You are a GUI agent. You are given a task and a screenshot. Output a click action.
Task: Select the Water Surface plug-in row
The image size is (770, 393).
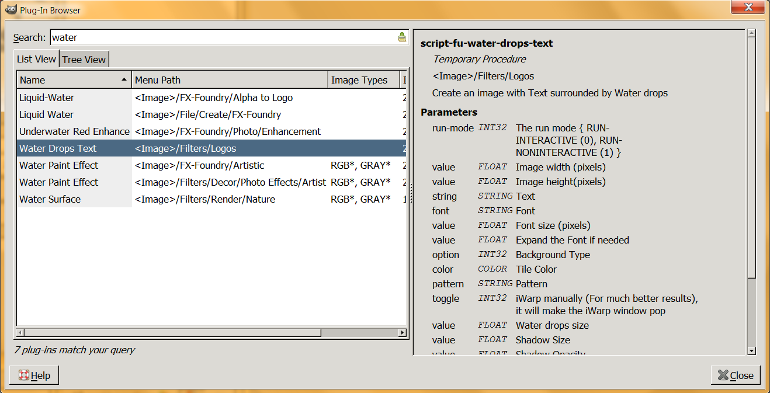(211, 199)
